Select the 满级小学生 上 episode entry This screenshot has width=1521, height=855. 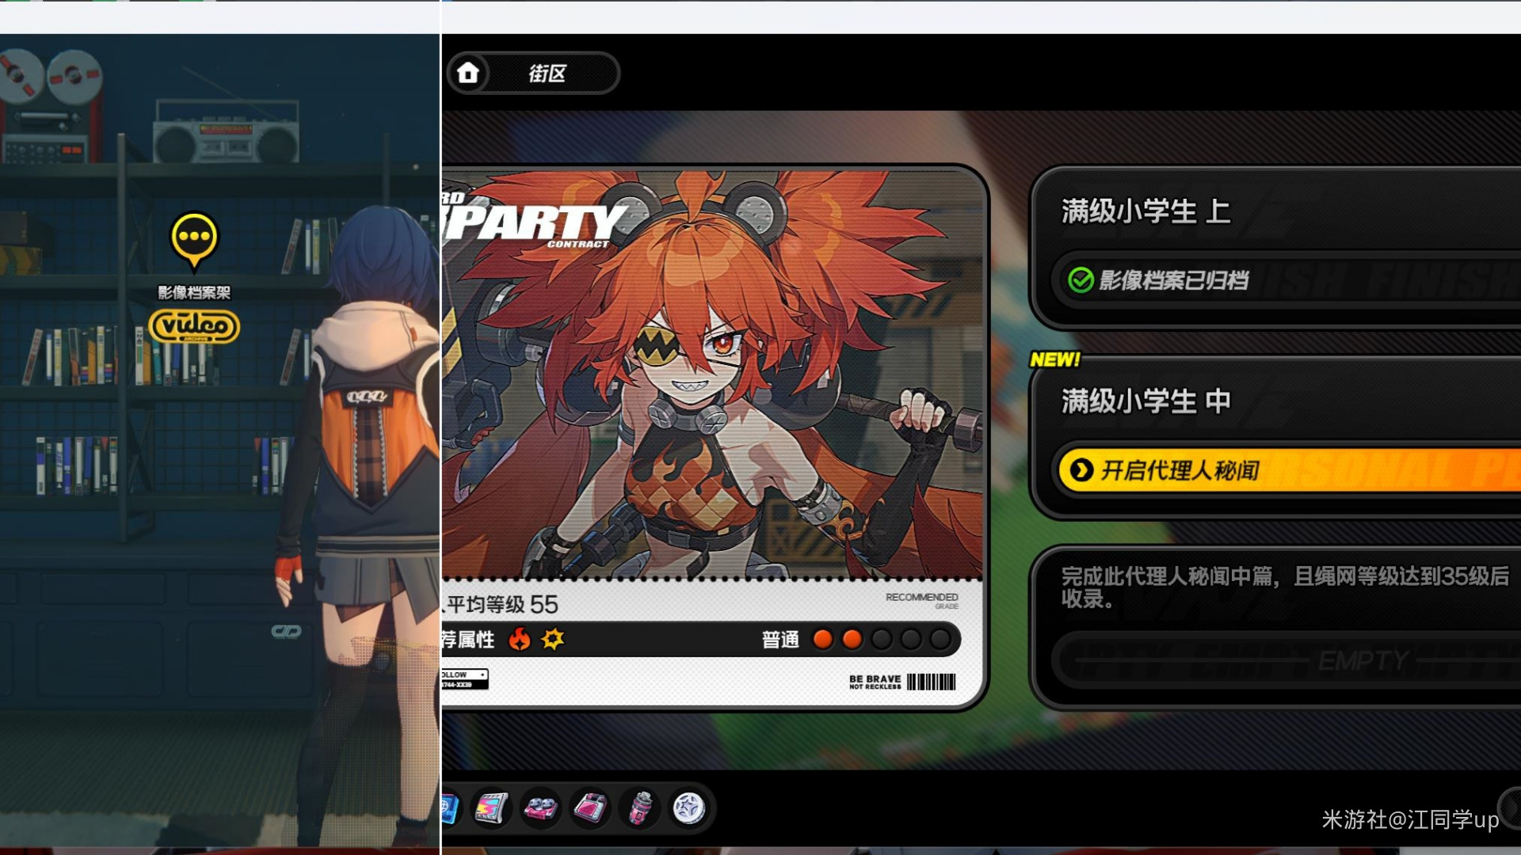click(x=1146, y=211)
